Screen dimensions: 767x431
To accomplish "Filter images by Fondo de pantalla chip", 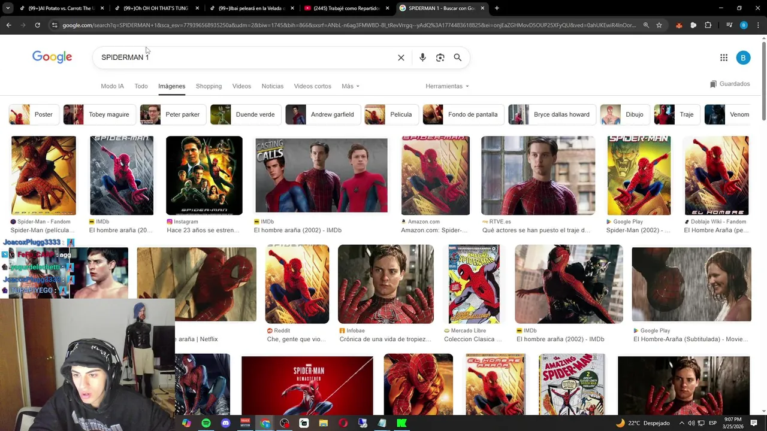I will (463, 114).
